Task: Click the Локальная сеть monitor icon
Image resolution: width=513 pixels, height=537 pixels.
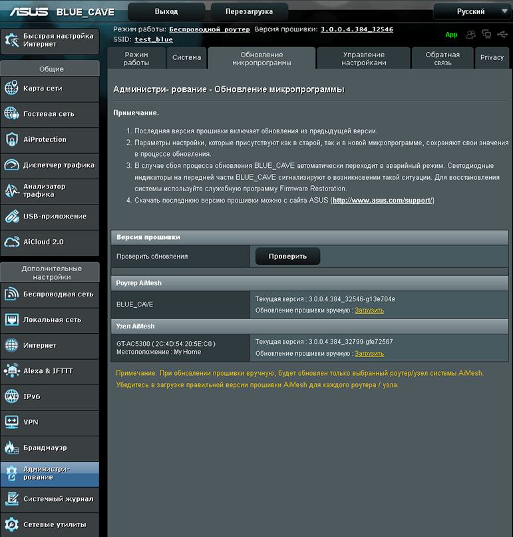Action: point(12,320)
